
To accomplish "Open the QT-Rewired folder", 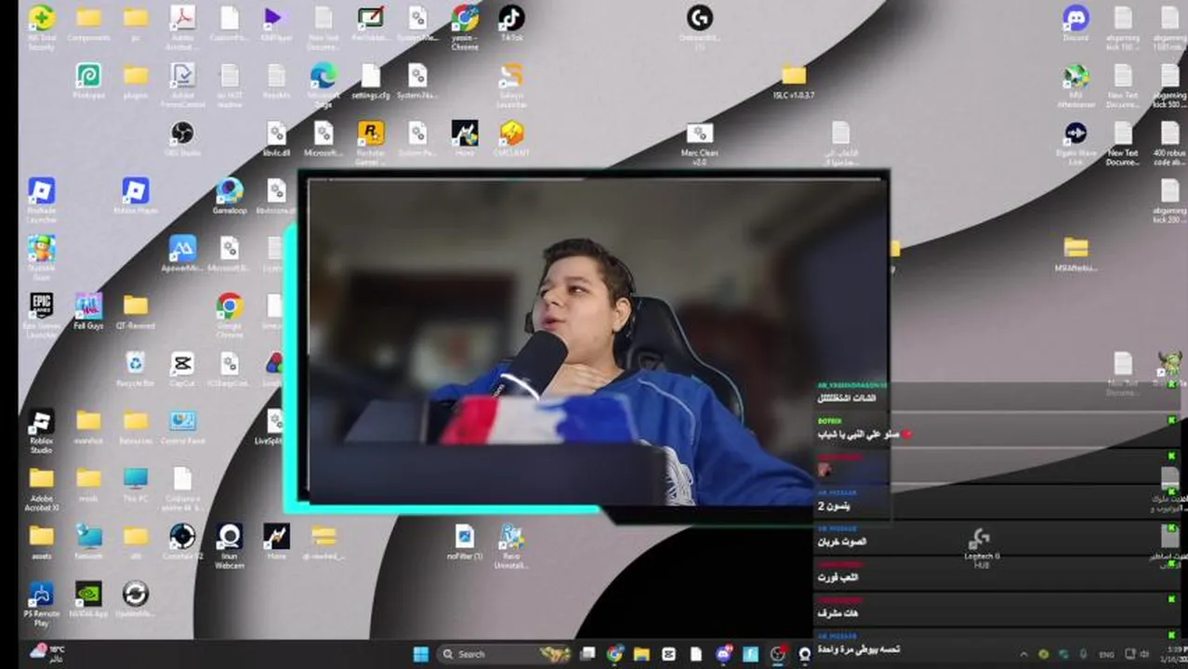I will coord(136,312).
